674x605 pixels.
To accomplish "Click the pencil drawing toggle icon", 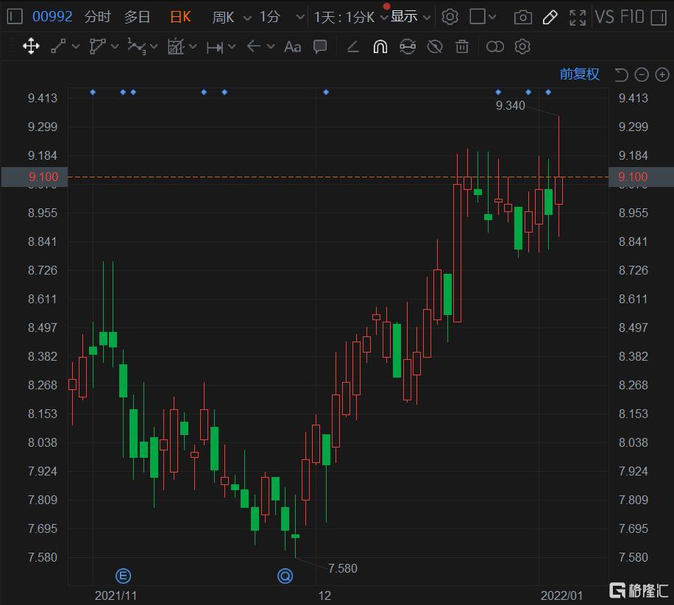I will 550,17.
